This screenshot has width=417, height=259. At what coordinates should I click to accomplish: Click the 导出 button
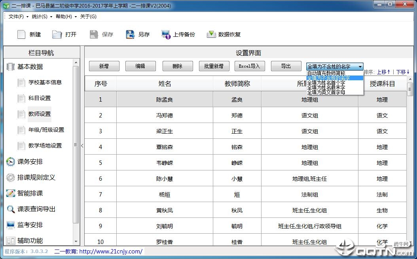286,66
